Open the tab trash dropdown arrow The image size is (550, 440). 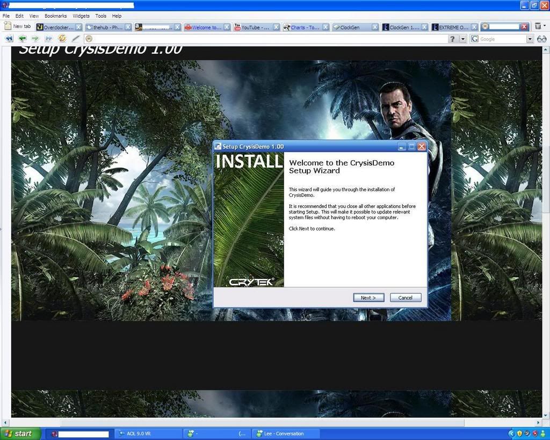click(x=545, y=26)
